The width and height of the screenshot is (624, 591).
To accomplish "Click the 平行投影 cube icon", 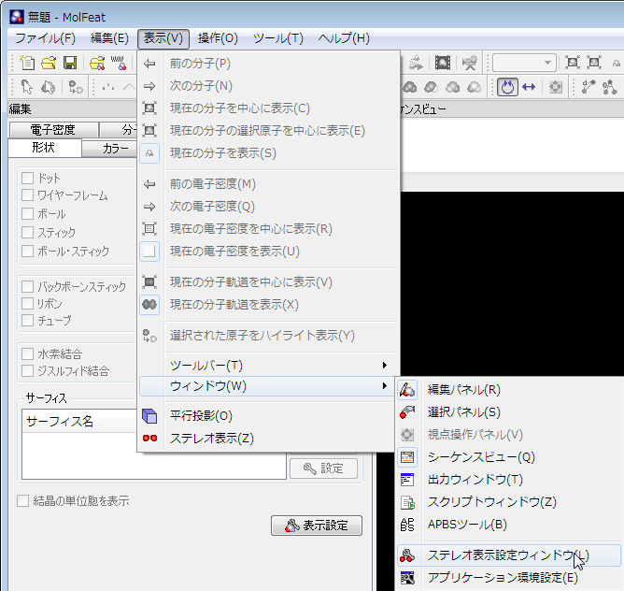I will pos(149,415).
